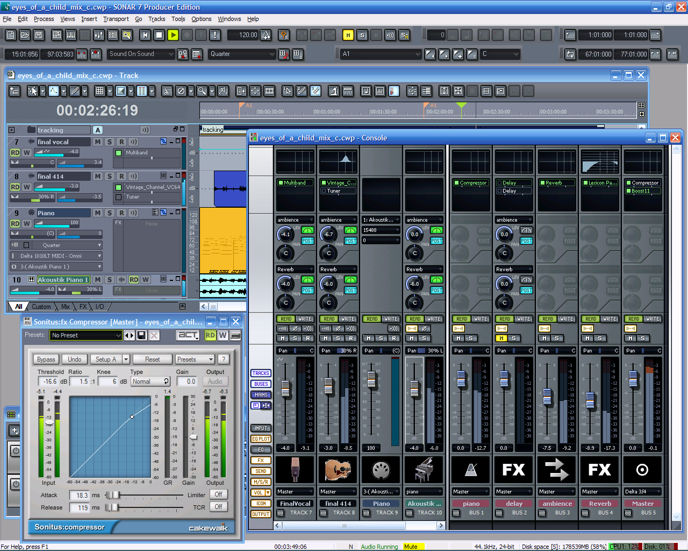Pick the Draw pencil tool in Track toolbar
688x551 pixels.
pyautogui.click(x=75, y=91)
